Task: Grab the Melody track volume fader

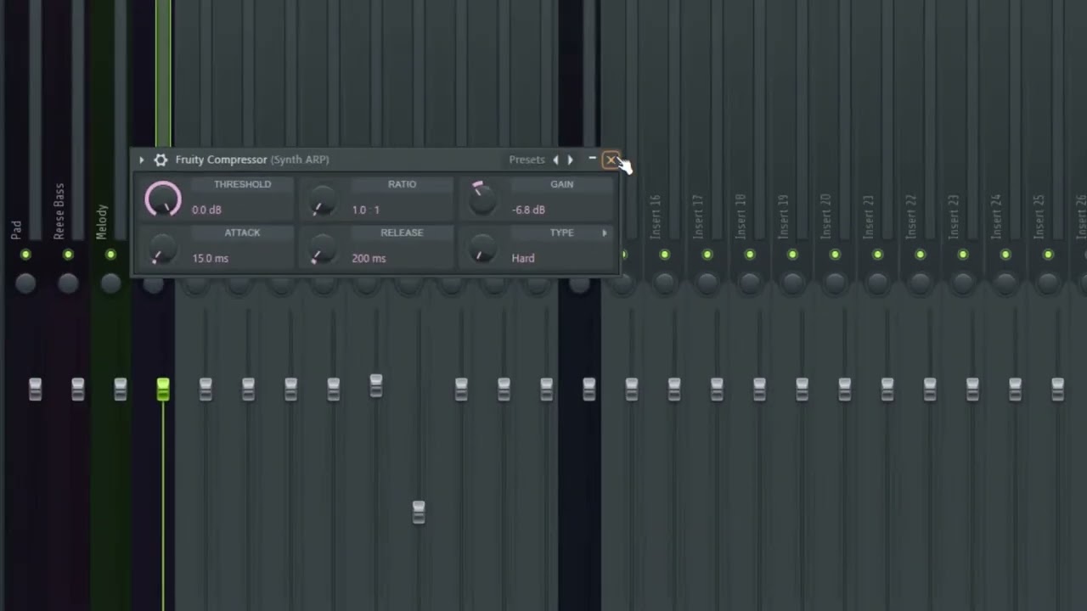Action: (x=120, y=390)
